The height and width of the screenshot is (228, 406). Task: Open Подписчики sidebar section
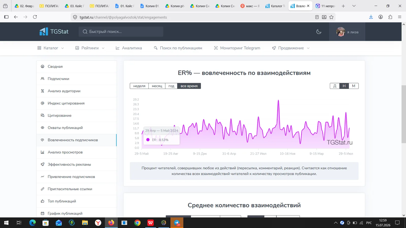pyautogui.click(x=77, y=79)
